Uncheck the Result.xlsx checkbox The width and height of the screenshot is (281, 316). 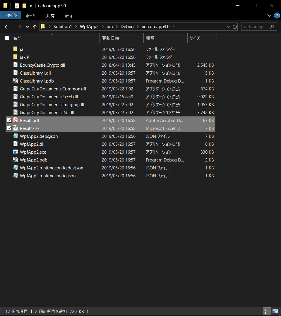pos(9,128)
